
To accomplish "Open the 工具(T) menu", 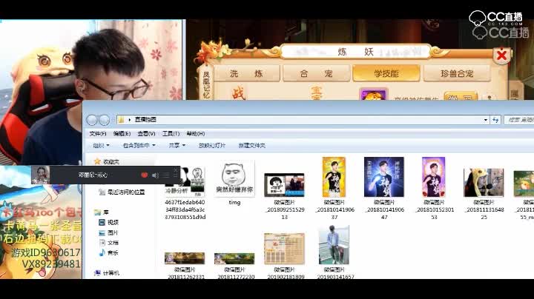I will click(171, 133).
